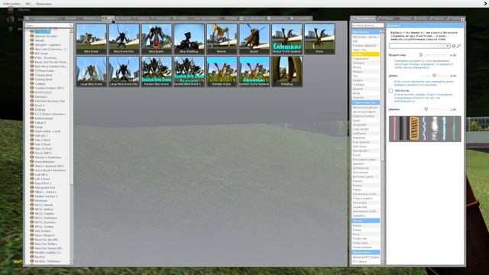Open the Metropolice Pack category
The height and width of the screenshot is (275, 489).
point(45,188)
